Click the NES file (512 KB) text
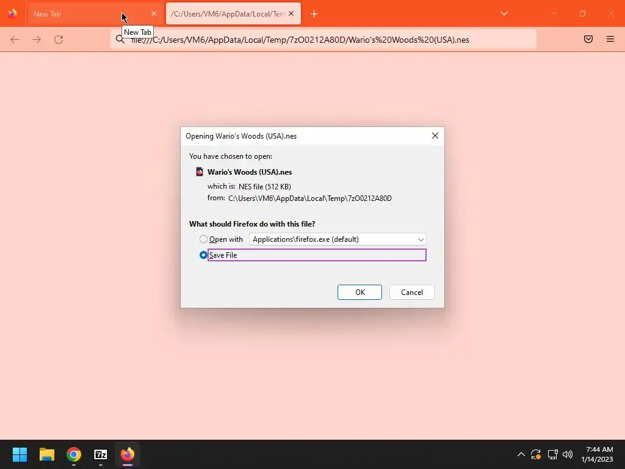 265,186
